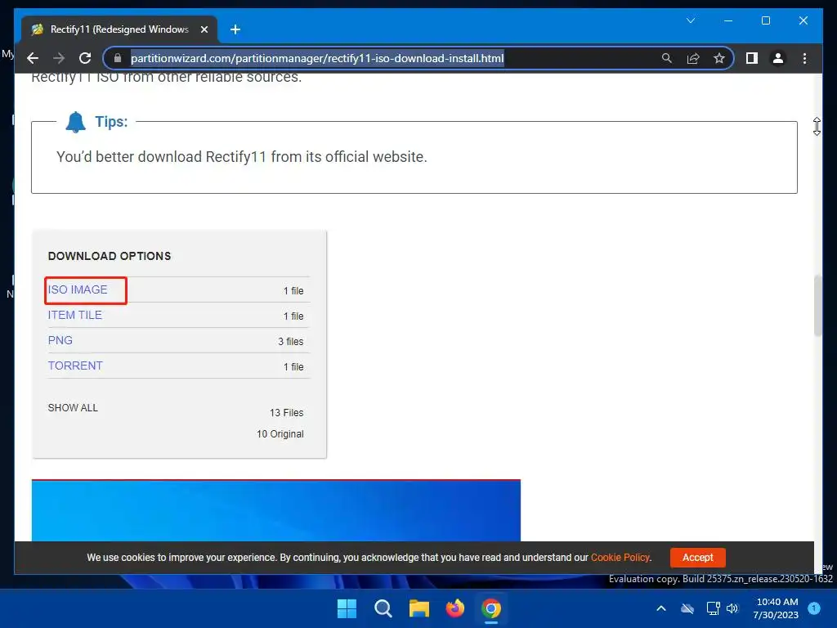Open the Windows Start menu
837x628 pixels.
pos(347,608)
